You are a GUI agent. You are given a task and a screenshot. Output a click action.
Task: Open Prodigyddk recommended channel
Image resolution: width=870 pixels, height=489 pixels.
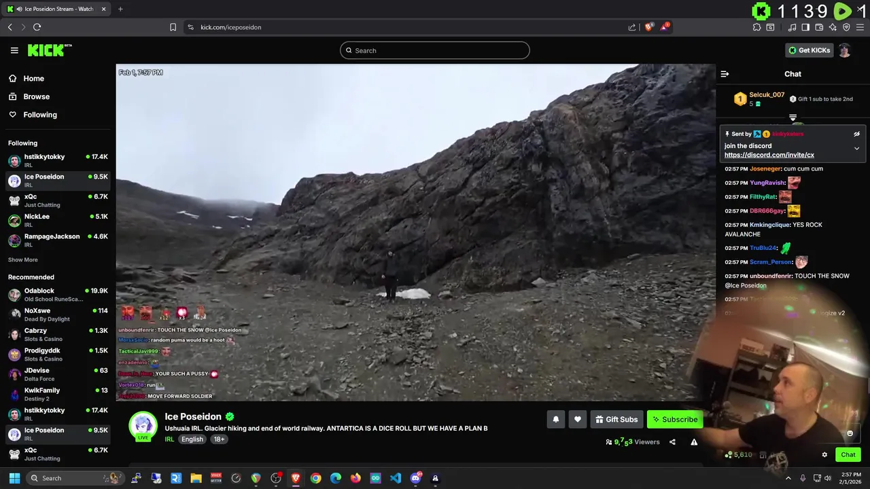58,355
